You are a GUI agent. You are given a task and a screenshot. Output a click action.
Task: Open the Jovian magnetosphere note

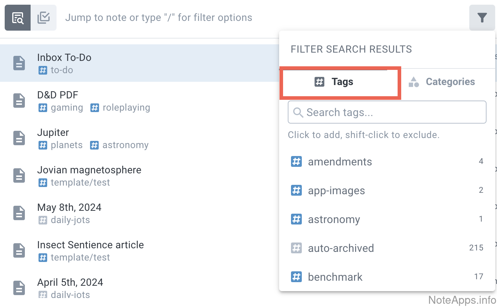coord(89,170)
